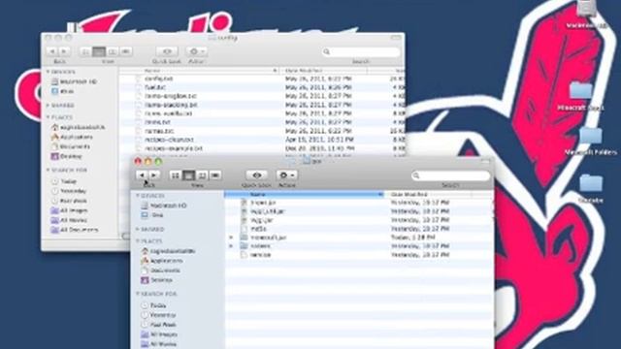The height and width of the screenshot is (349, 621).
Task: Expand the minecraft.jar row disclosure triangle
Action: pyautogui.click(x=231, y=238)
